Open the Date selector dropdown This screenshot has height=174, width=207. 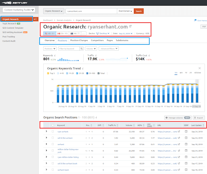tap(126, 33)
